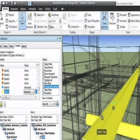Click the new file icon in quick access toolbar
This screenshot has height=140, width=140.
(4, 3)
